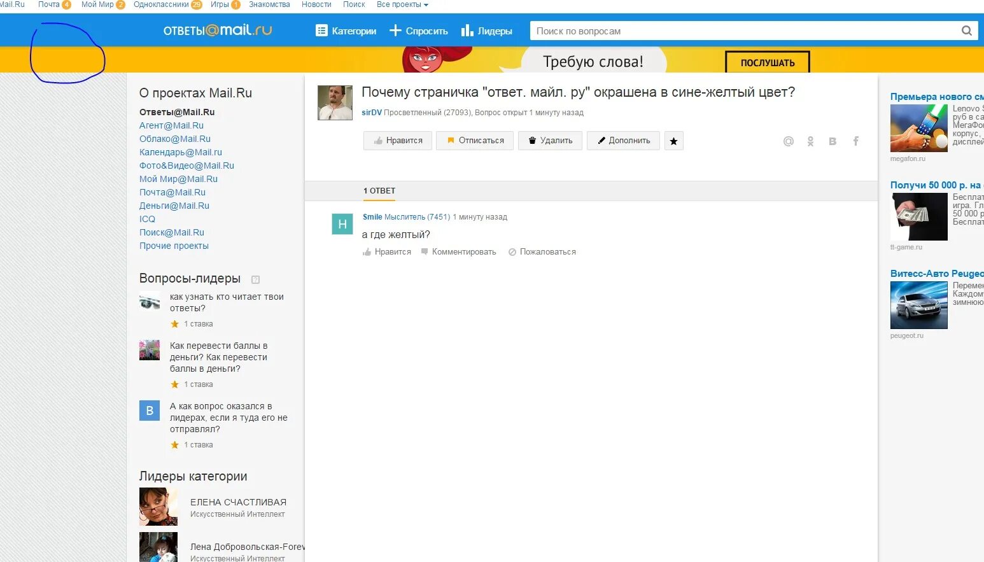
Task: Click the green H avatar of answerer
Action: point(342,224)
